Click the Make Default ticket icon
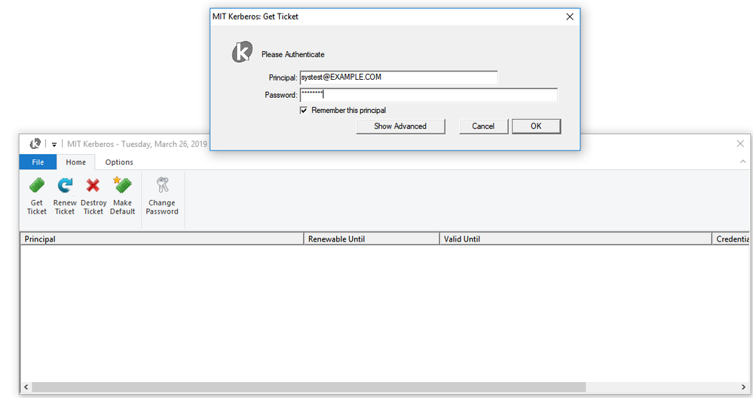 pos(122,185)
